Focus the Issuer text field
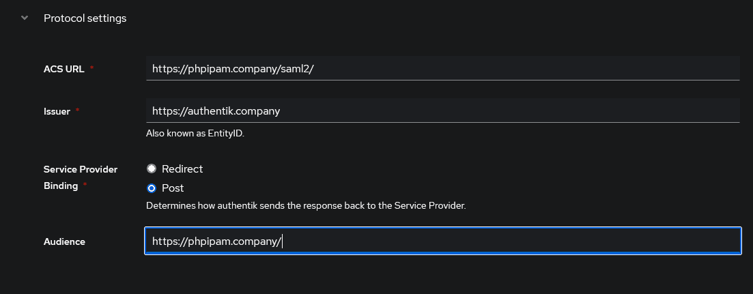This screenshot has width=753, height=294. pos(442,111)
